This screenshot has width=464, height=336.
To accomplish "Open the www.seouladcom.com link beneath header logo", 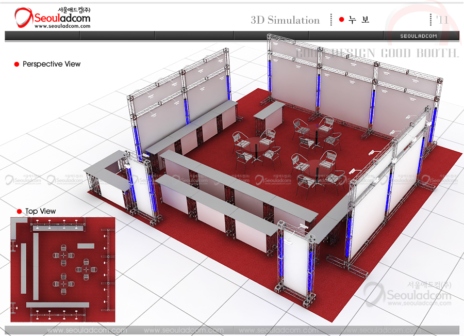I will point(62,26).
